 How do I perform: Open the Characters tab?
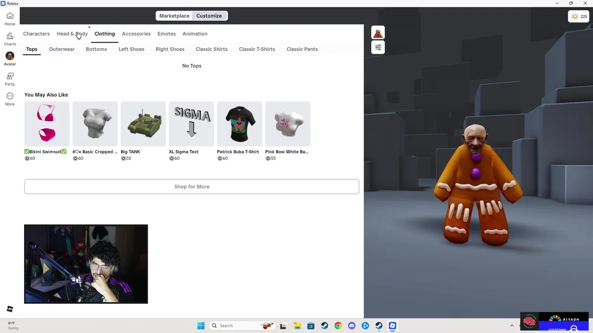coord(36,34)
